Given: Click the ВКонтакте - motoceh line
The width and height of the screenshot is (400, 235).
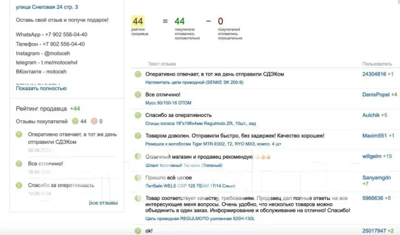Looking at the screenshot, I should point(41,72).
